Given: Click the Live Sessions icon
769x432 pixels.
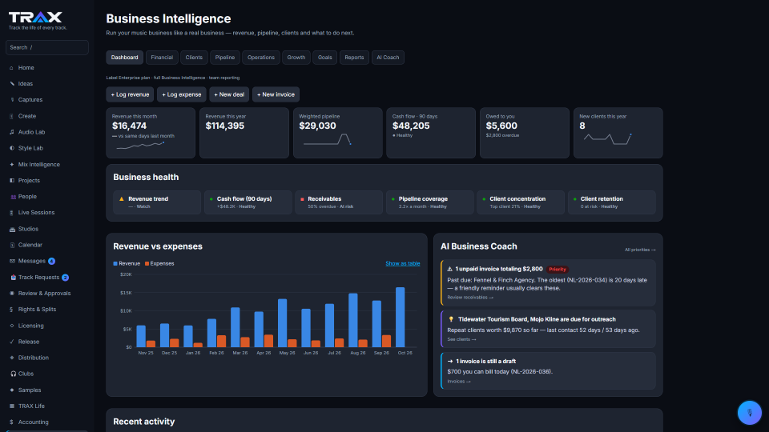Looking at the screenshot, I should tap(12, 213).
